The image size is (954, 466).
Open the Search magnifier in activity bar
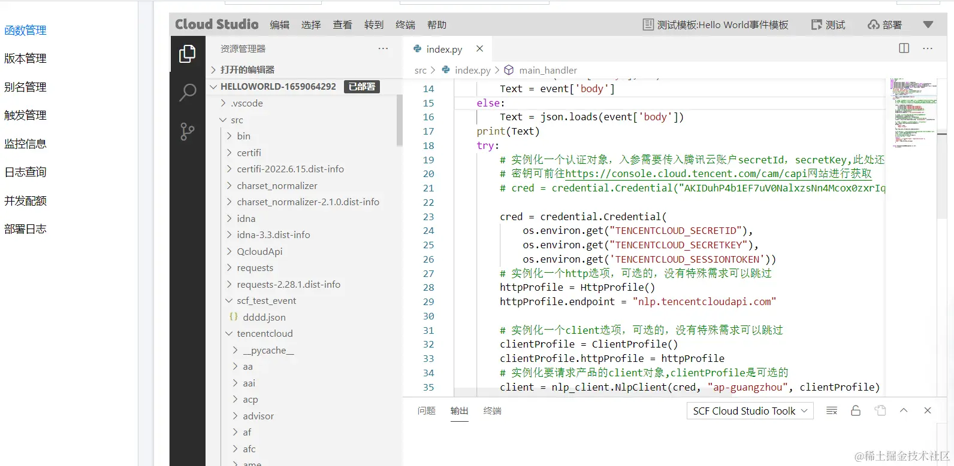point(188,92)
